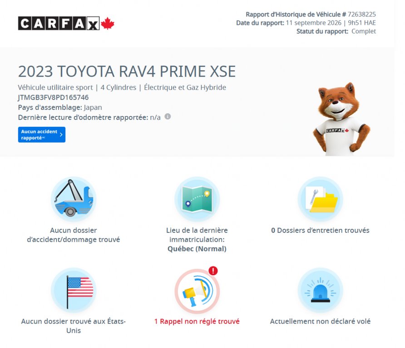Screen dimensions: 405x348
Task: Click the megaphone recall icon
Action: [x=197, y=291]
